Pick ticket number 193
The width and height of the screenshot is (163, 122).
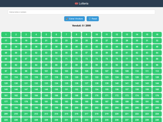[6, 108]
